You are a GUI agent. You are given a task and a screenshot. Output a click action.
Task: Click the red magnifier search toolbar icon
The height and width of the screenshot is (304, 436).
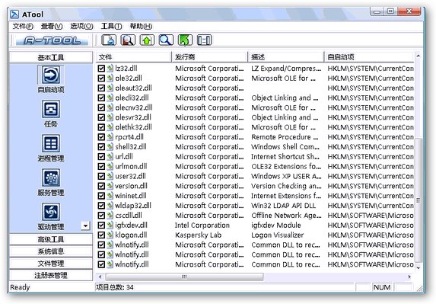(128, 40)
